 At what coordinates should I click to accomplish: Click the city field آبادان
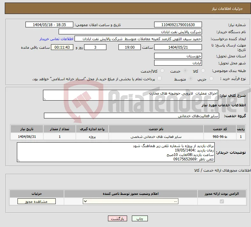click(178, 63)
